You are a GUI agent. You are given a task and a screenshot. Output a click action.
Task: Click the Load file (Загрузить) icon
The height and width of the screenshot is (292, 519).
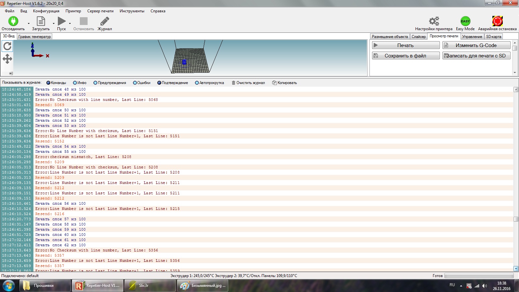(41, 21)
